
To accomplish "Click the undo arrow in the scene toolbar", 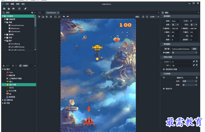I will tap(64, 16).
